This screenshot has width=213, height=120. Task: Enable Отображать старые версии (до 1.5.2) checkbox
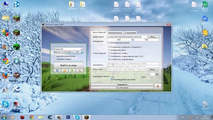point(109,56)
